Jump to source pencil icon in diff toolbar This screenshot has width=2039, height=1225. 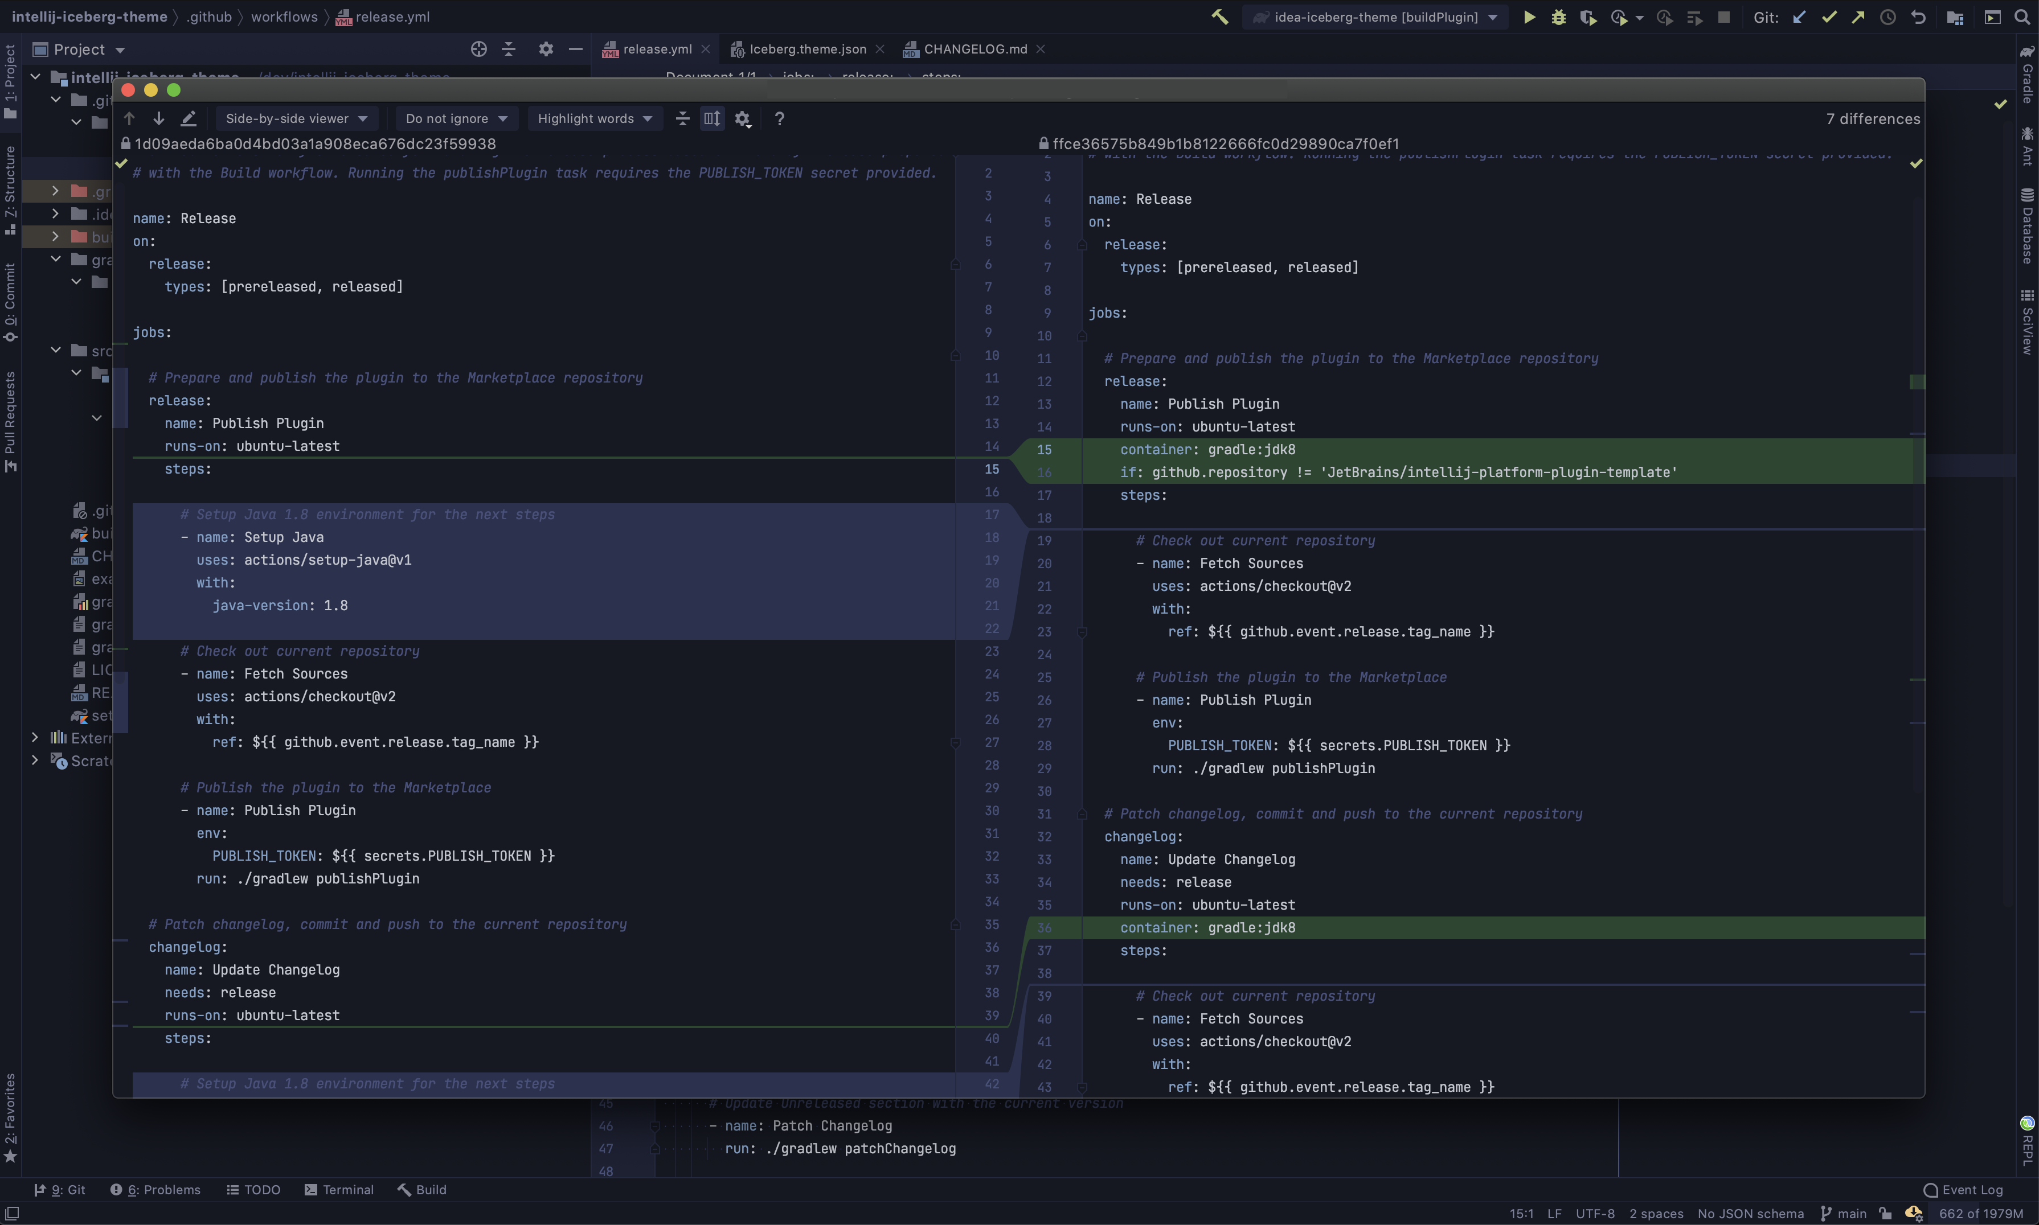(189, 118)
